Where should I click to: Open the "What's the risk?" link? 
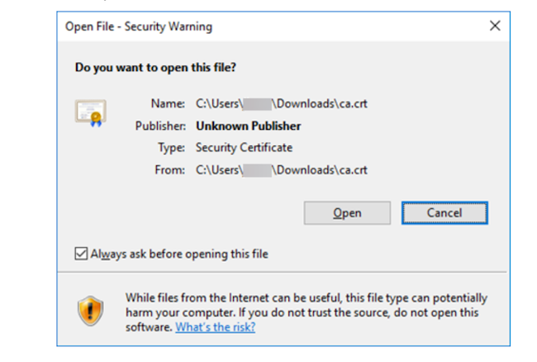pos(216,326)
